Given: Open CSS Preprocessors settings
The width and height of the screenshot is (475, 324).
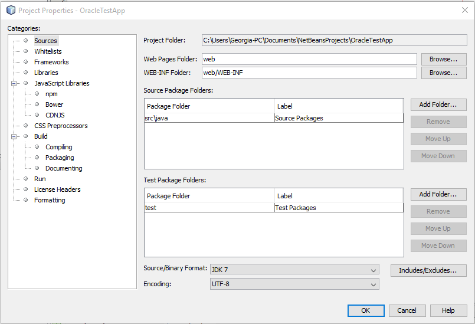Looking at the screenshot, I should tap(61, 126).
